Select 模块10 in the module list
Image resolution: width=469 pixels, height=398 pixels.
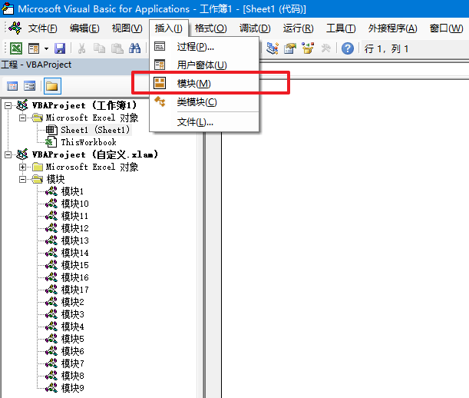click(75, 204)
